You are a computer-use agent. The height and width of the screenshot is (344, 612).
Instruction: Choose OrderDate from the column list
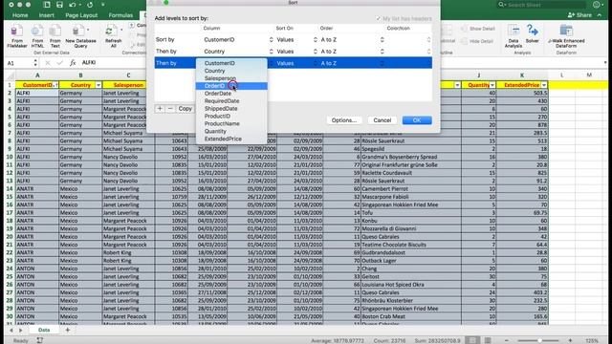tap(231, 94)
